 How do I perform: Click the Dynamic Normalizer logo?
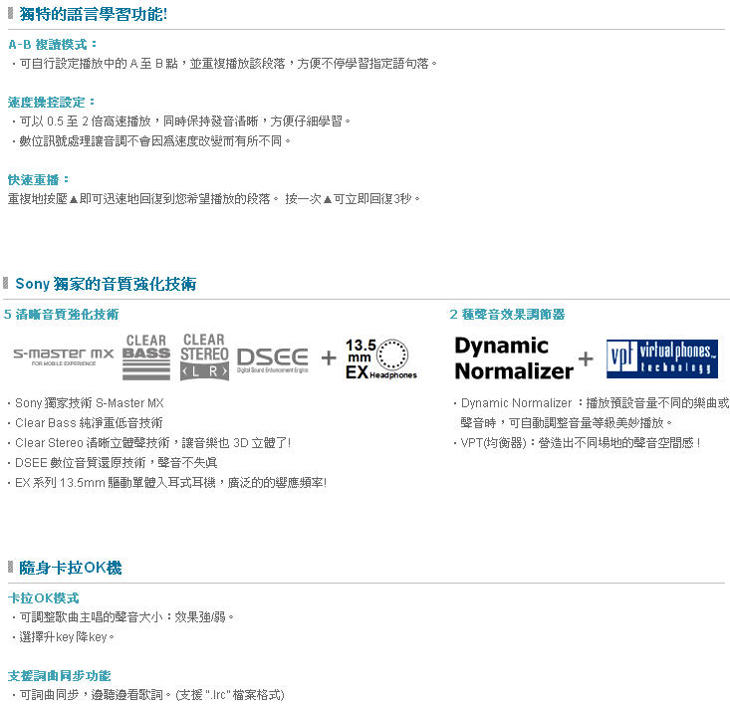click(514, 358)
